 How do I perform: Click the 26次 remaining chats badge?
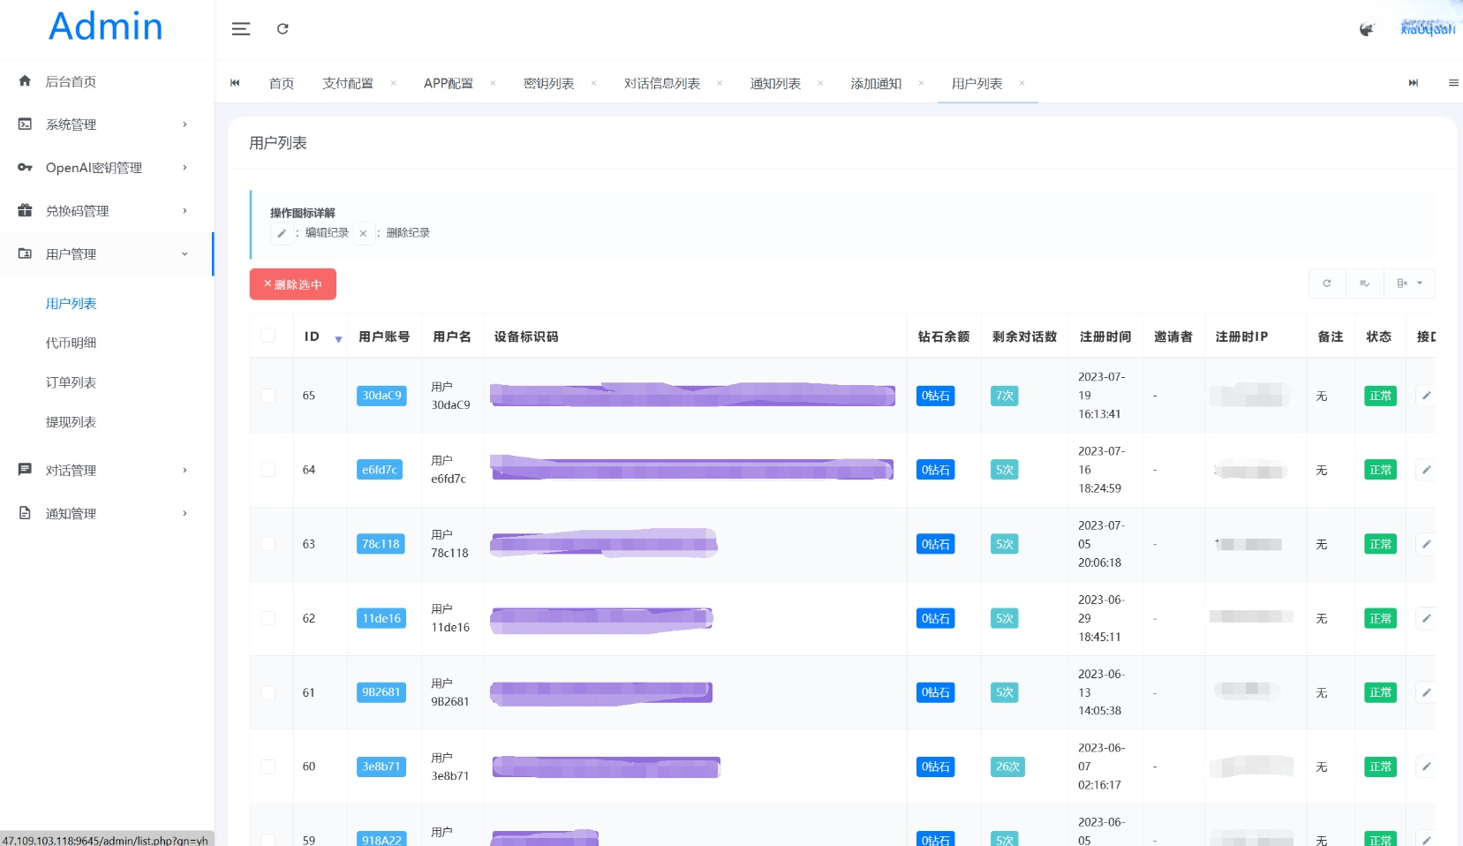pyautogui.click(x=1008, y=767)
